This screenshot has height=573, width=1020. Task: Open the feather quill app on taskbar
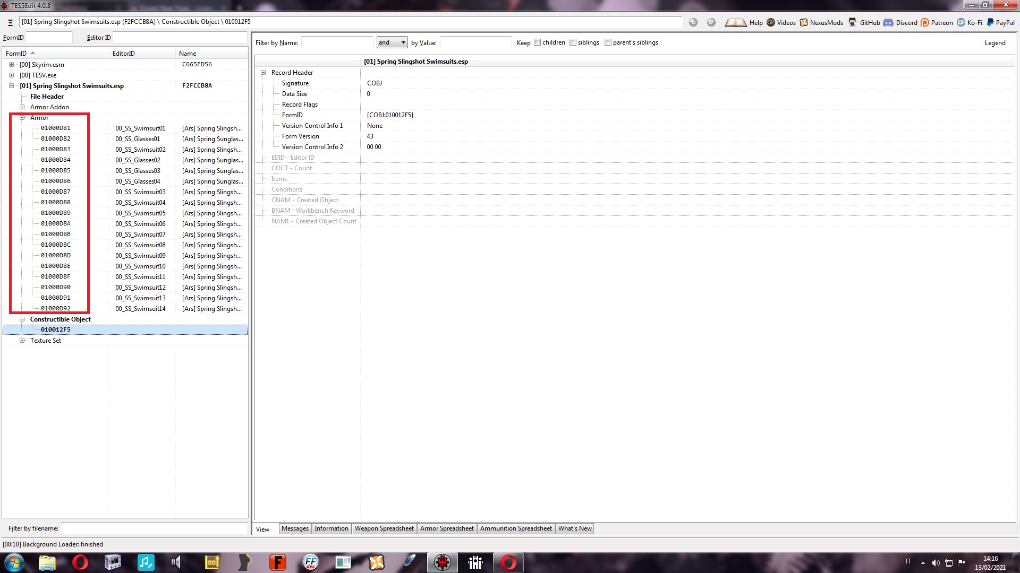[410, 562]
